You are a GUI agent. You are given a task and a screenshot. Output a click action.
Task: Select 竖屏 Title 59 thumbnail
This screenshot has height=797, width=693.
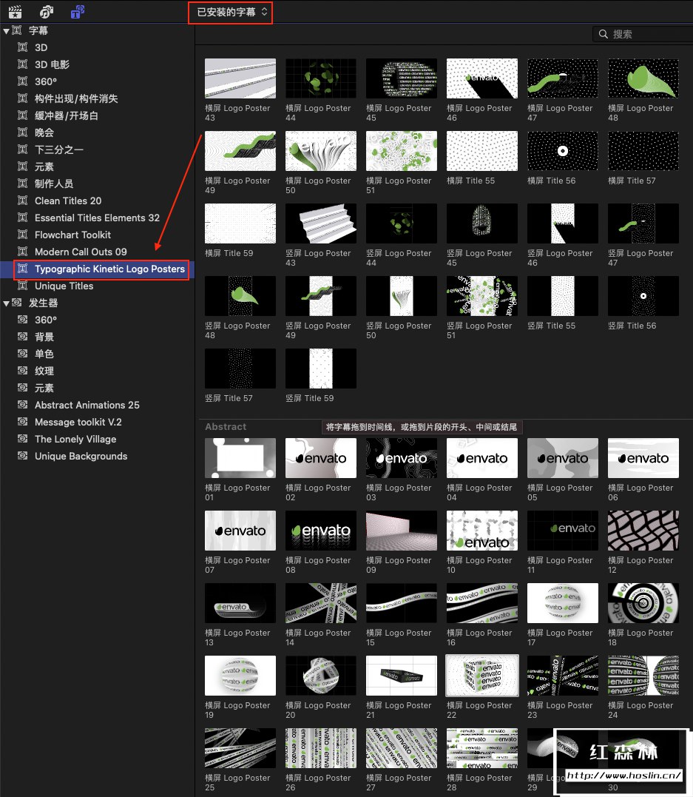point(321,369)
